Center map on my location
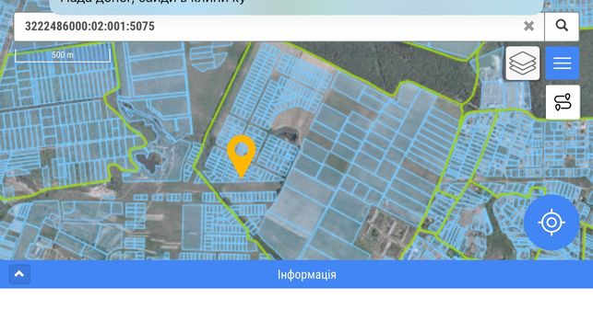This screenshot has width=593, height=333. pos(551,223)
